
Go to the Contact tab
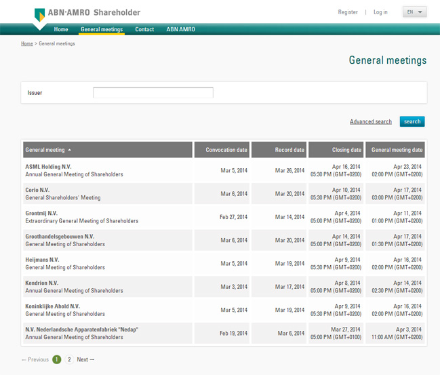click(144, 29)
